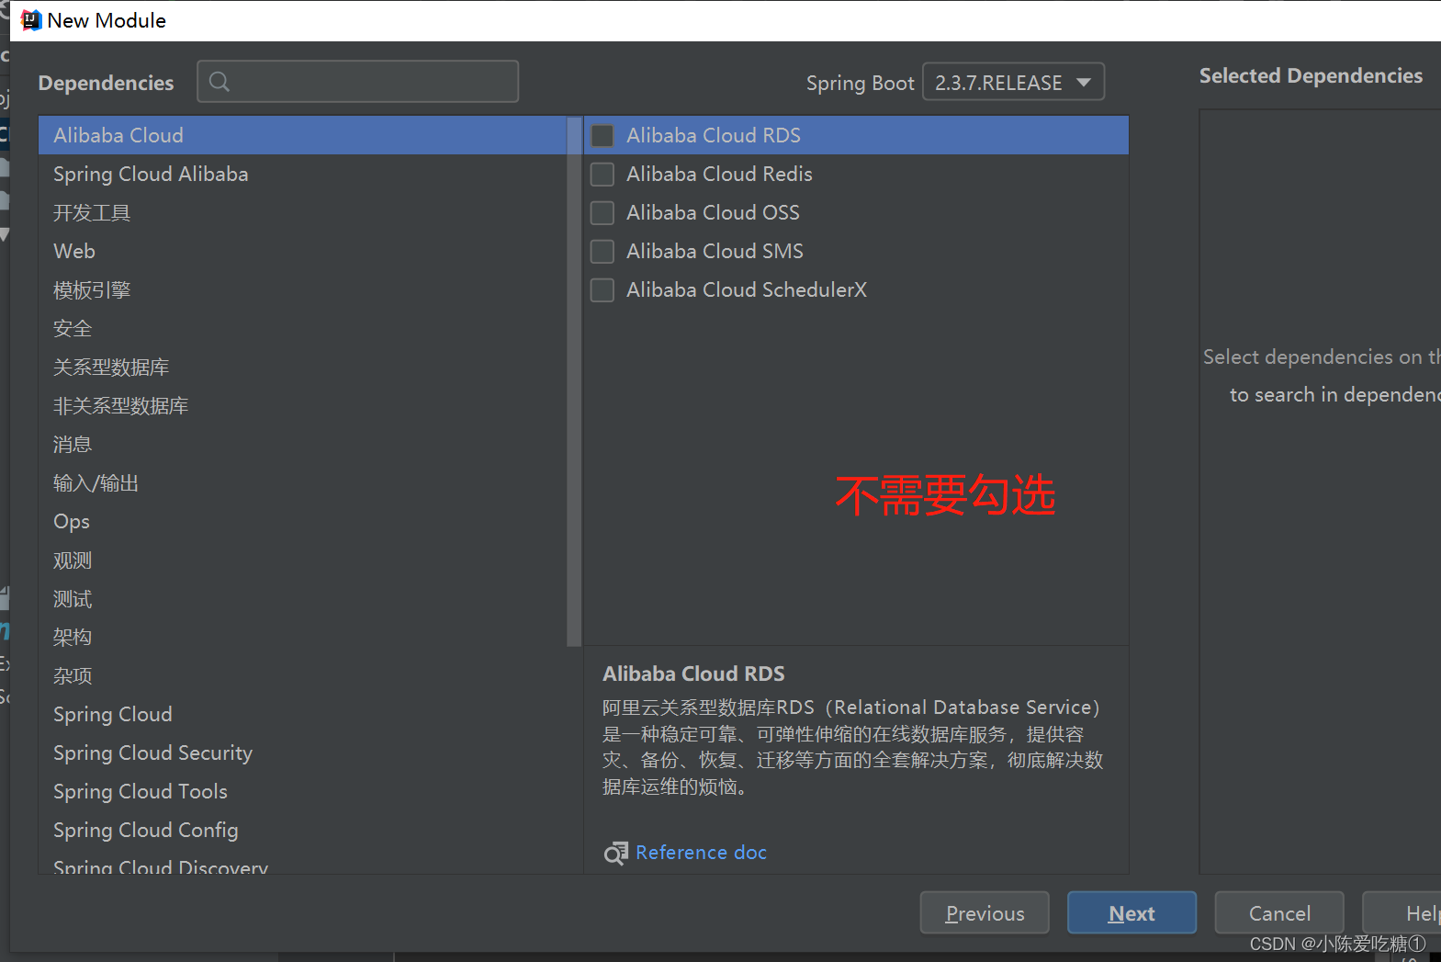Viewport: 1441px width, 962px height.
Task: Open the Spring Cloud Tools category
Action: coord(303,791)
